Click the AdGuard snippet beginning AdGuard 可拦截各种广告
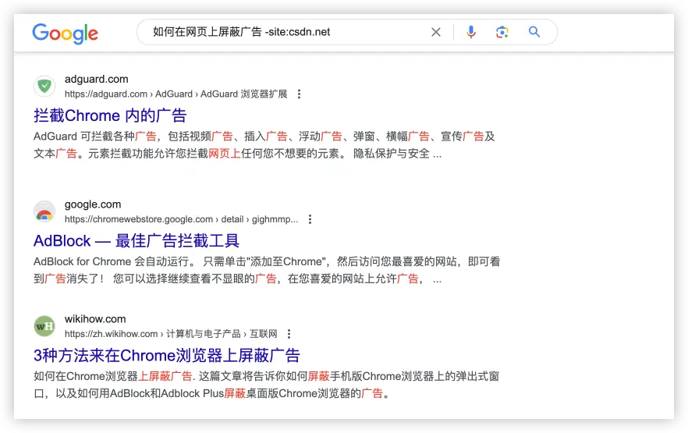The width and height of the screenshot is (688, 433). pos(264,145)
